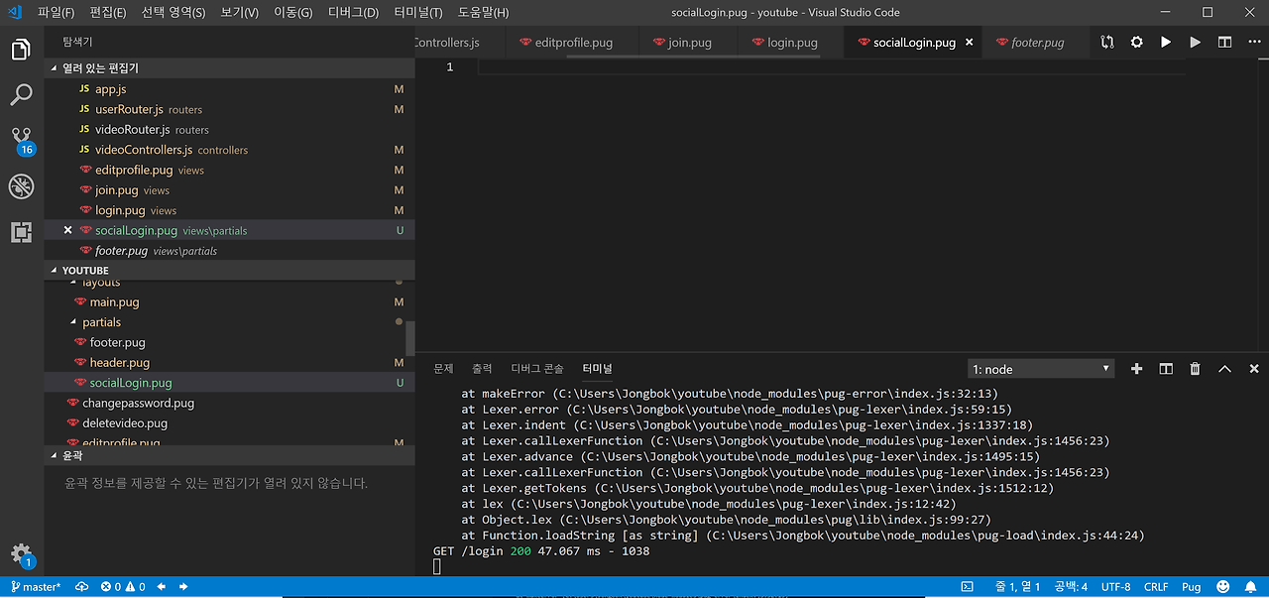Switch to the 디버그 콘솔 panel tab

[x=537, y=368]
